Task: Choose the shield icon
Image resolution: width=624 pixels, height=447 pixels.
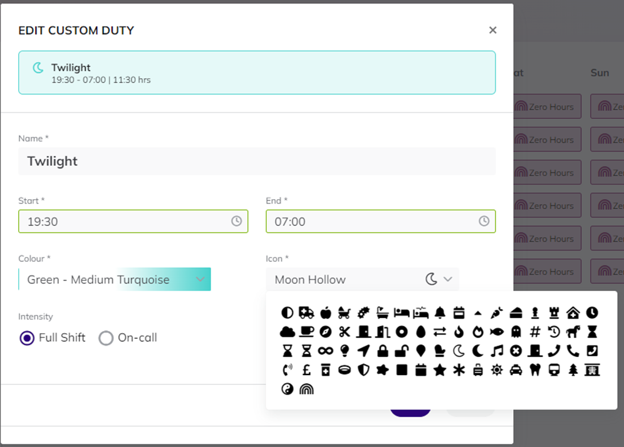Action: [x=363, y=370]
